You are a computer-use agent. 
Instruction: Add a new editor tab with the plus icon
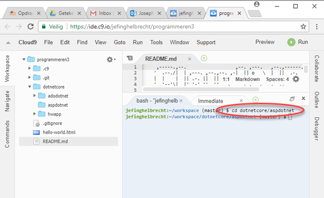pos(204,58)
